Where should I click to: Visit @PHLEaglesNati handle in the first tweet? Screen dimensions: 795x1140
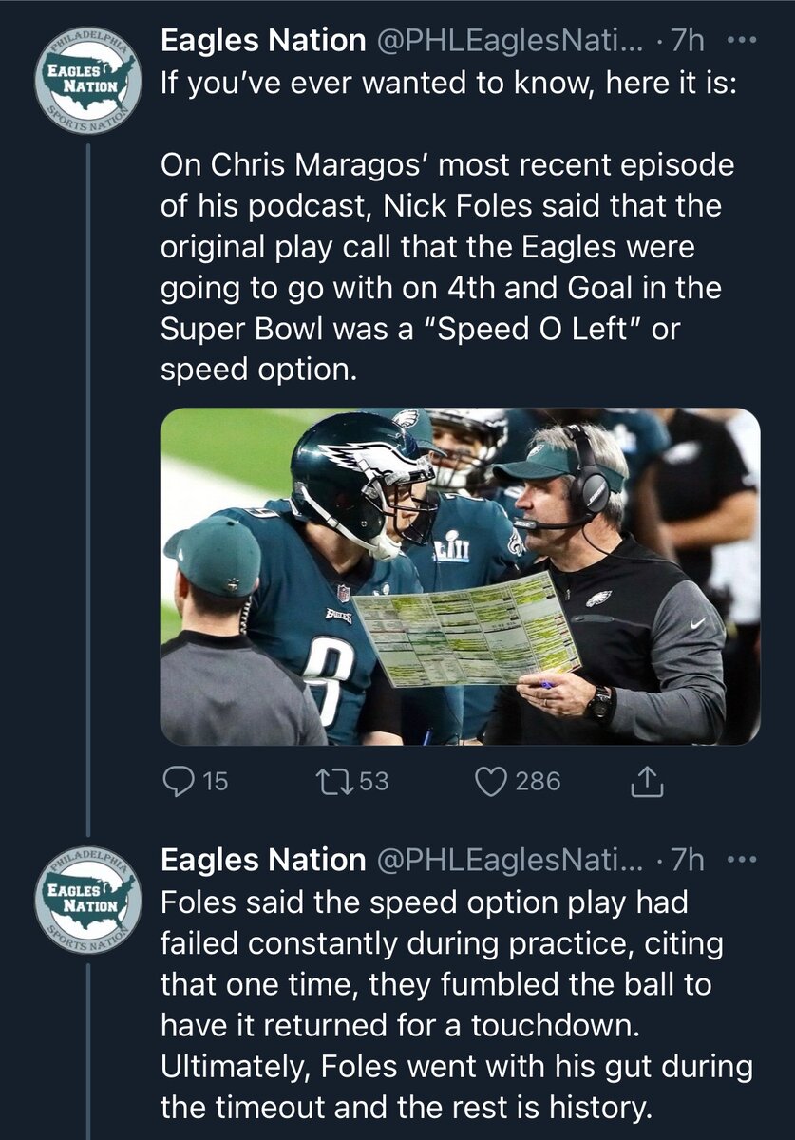point(509,41)
